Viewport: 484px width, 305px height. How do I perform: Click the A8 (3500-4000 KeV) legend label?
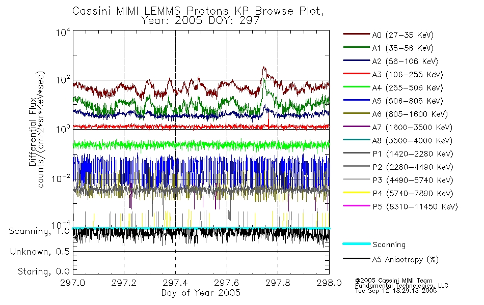click(x=412, y=141)
